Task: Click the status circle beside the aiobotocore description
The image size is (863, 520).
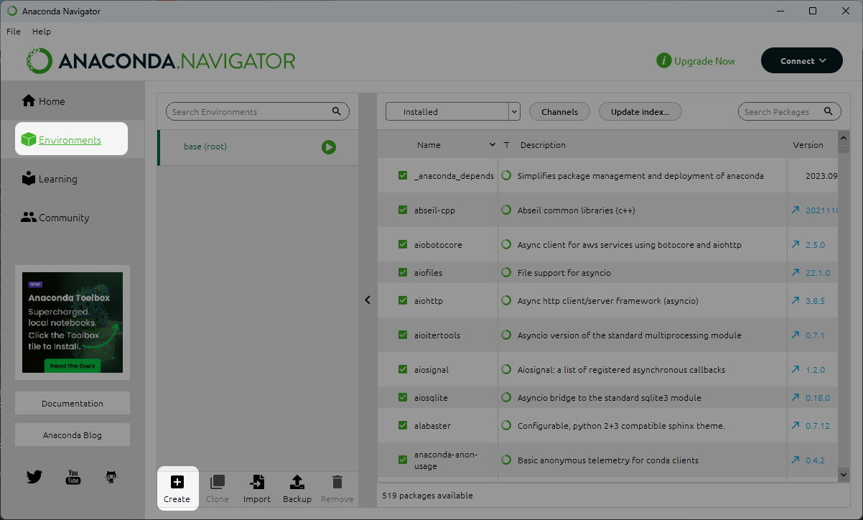Action: pos(506,245)
